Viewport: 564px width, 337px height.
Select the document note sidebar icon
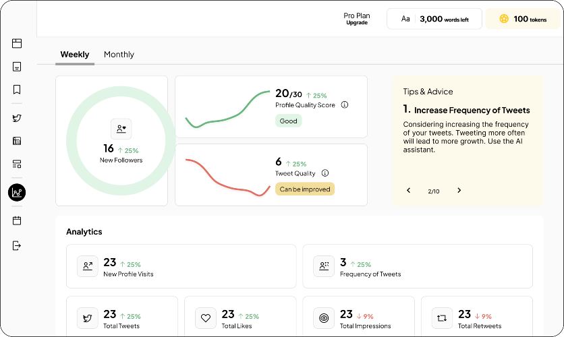[x=17, y=67]
